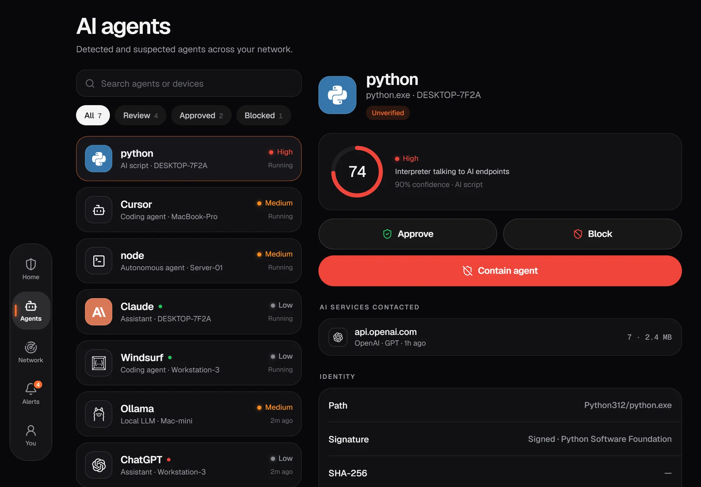Focus the Search agents or devices field
This screenshot has height=487, width=701.
(189, 83)
